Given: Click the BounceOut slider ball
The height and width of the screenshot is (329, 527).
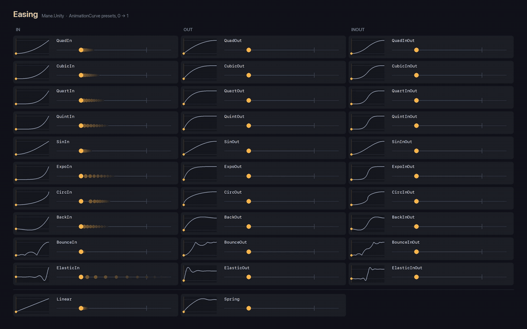Looking at the screenshot, I should point(249,252).
